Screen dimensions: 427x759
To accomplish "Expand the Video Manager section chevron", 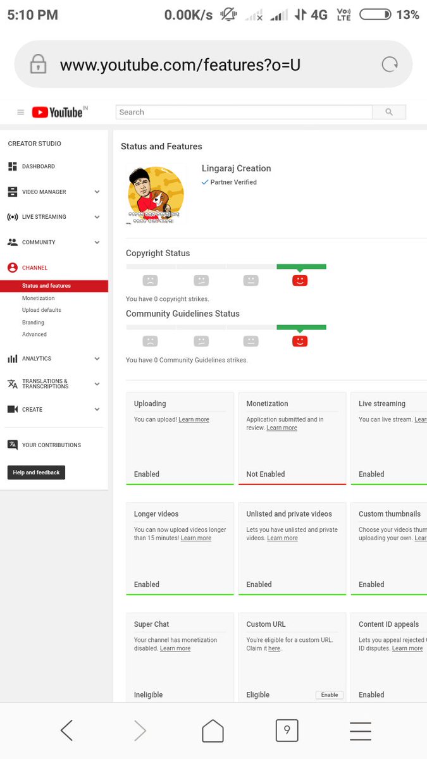I will 97,192.
